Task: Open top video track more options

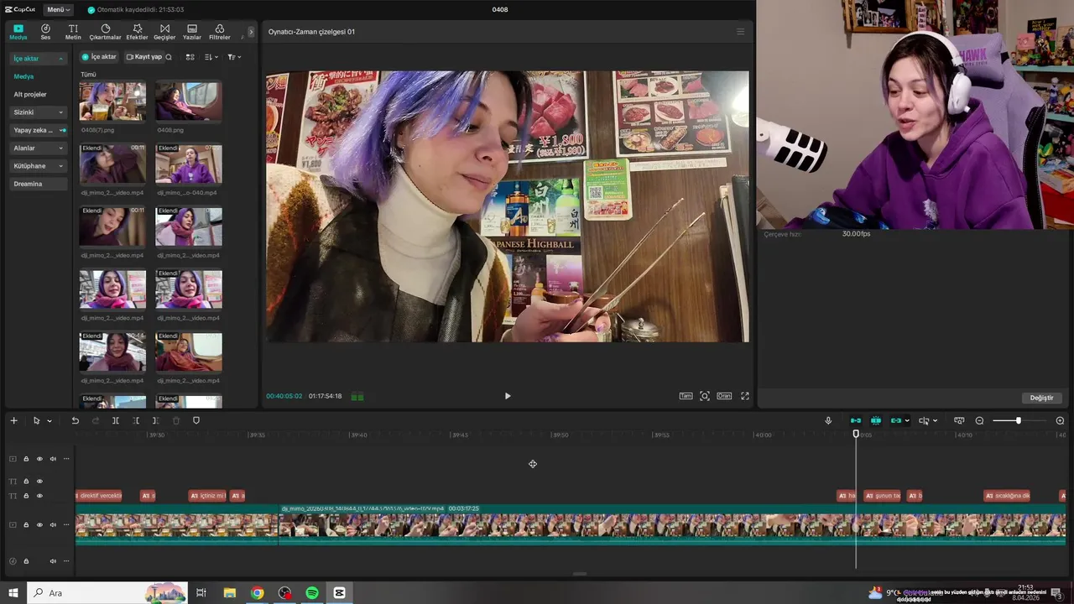Action: [x=66, y=459]
